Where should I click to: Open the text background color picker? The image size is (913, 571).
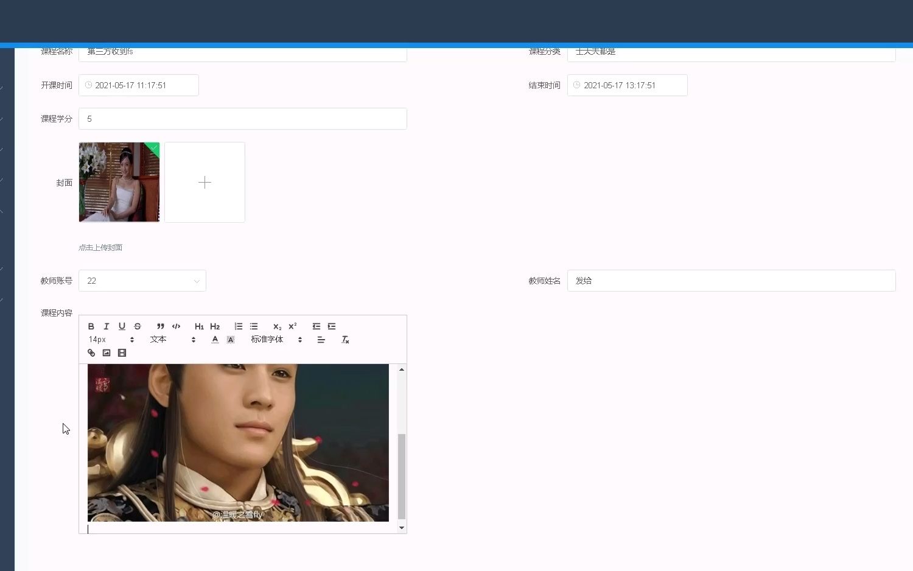(x=231, y=340)
